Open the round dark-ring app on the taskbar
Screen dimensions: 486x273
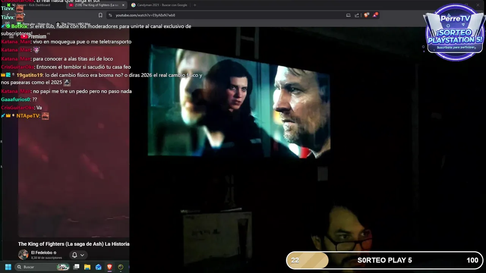(121, 267)
